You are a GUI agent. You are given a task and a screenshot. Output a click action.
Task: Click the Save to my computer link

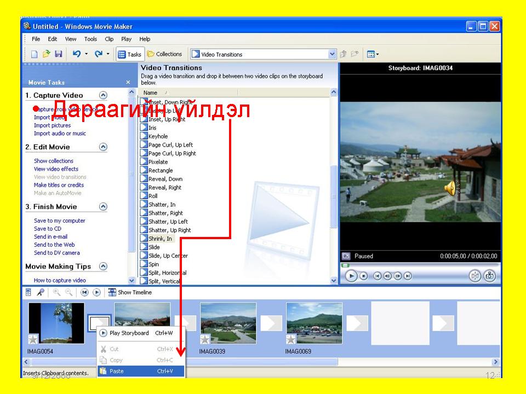coord(59,221)
